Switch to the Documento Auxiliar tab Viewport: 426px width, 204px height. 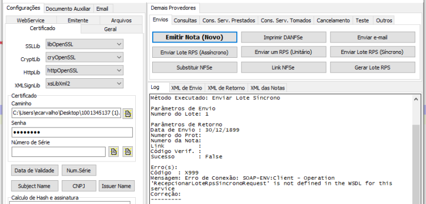[x=68, y=8]
